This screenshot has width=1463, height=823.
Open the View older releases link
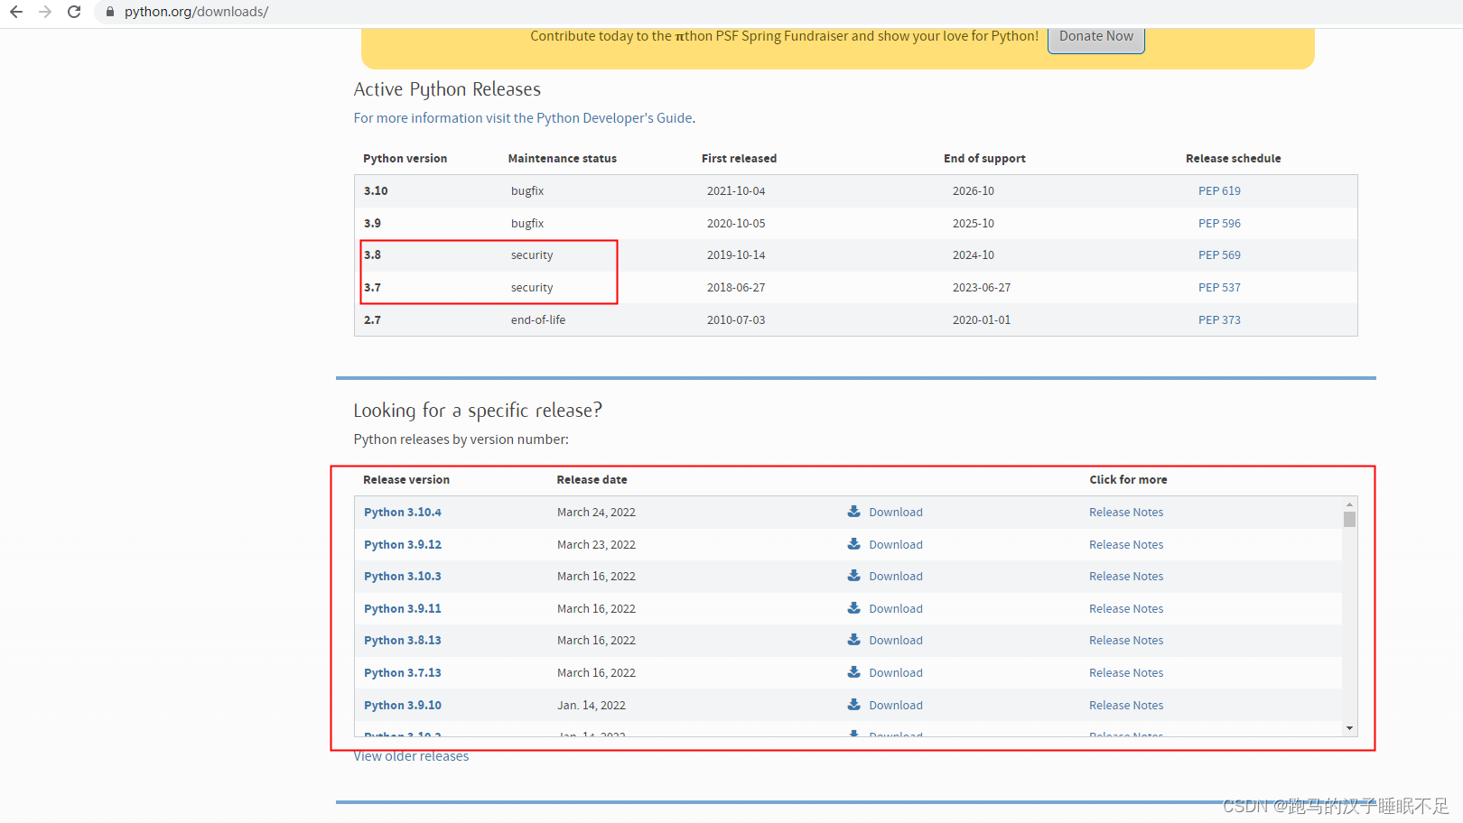tap(411, 756)
